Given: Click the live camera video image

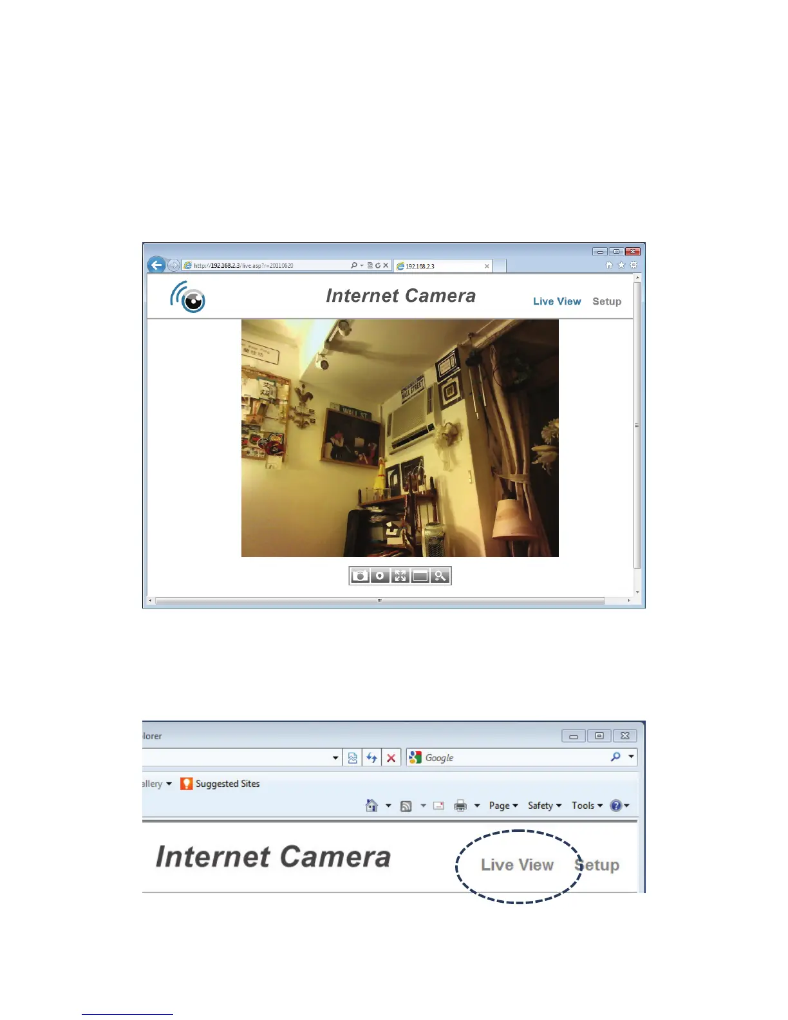Looking at the screenshot, I should tap(400, 438).
